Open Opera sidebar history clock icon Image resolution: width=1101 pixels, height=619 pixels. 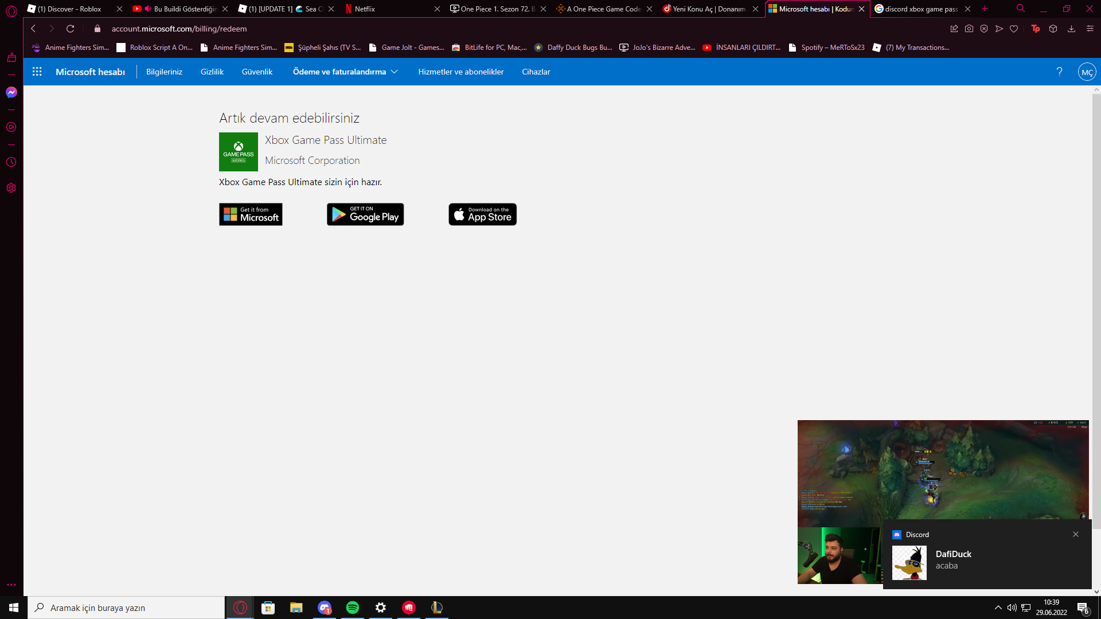11,162
